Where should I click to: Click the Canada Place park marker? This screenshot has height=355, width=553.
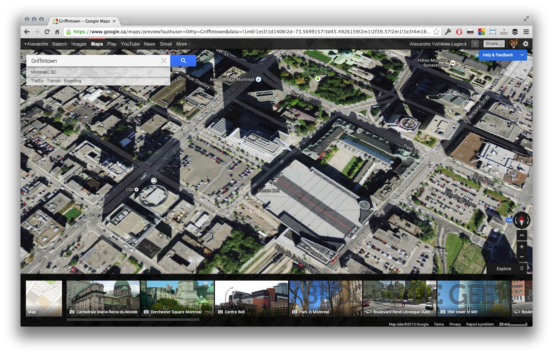[318, 79]
